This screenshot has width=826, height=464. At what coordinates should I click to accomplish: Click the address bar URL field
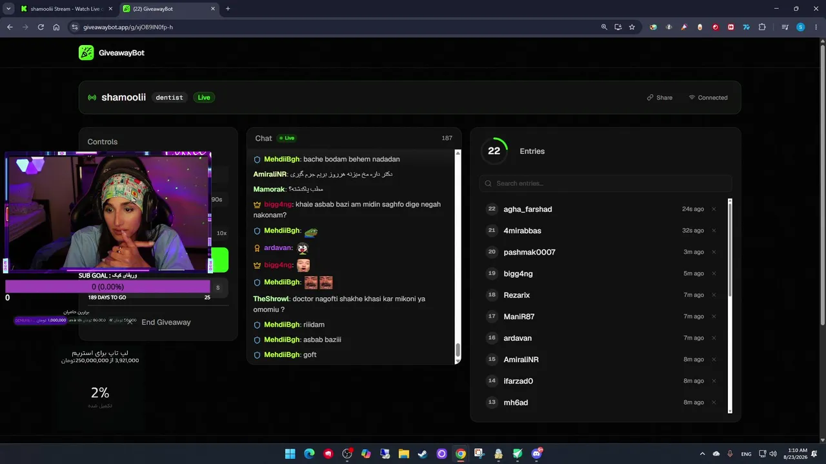pos(336,27)
